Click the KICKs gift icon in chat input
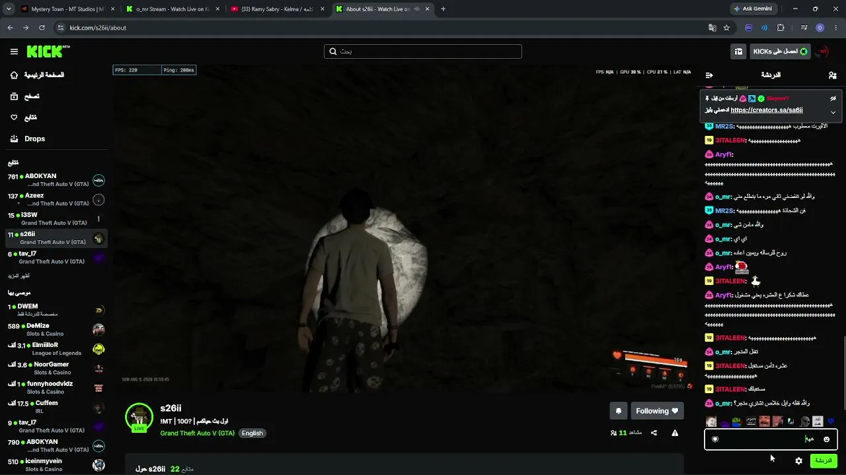This screenshot has width=846, height=475. pyautogui.click(x=714, y=439)
